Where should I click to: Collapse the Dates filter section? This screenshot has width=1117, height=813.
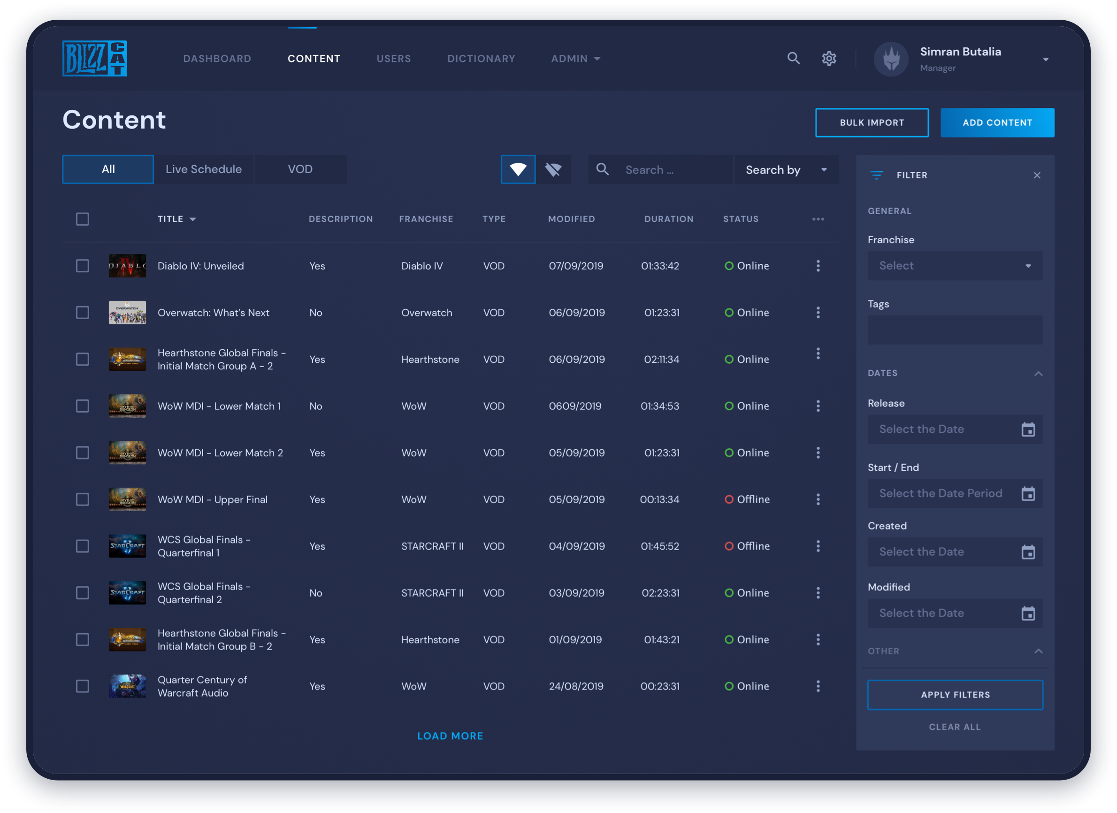(x=1038, y=374)
